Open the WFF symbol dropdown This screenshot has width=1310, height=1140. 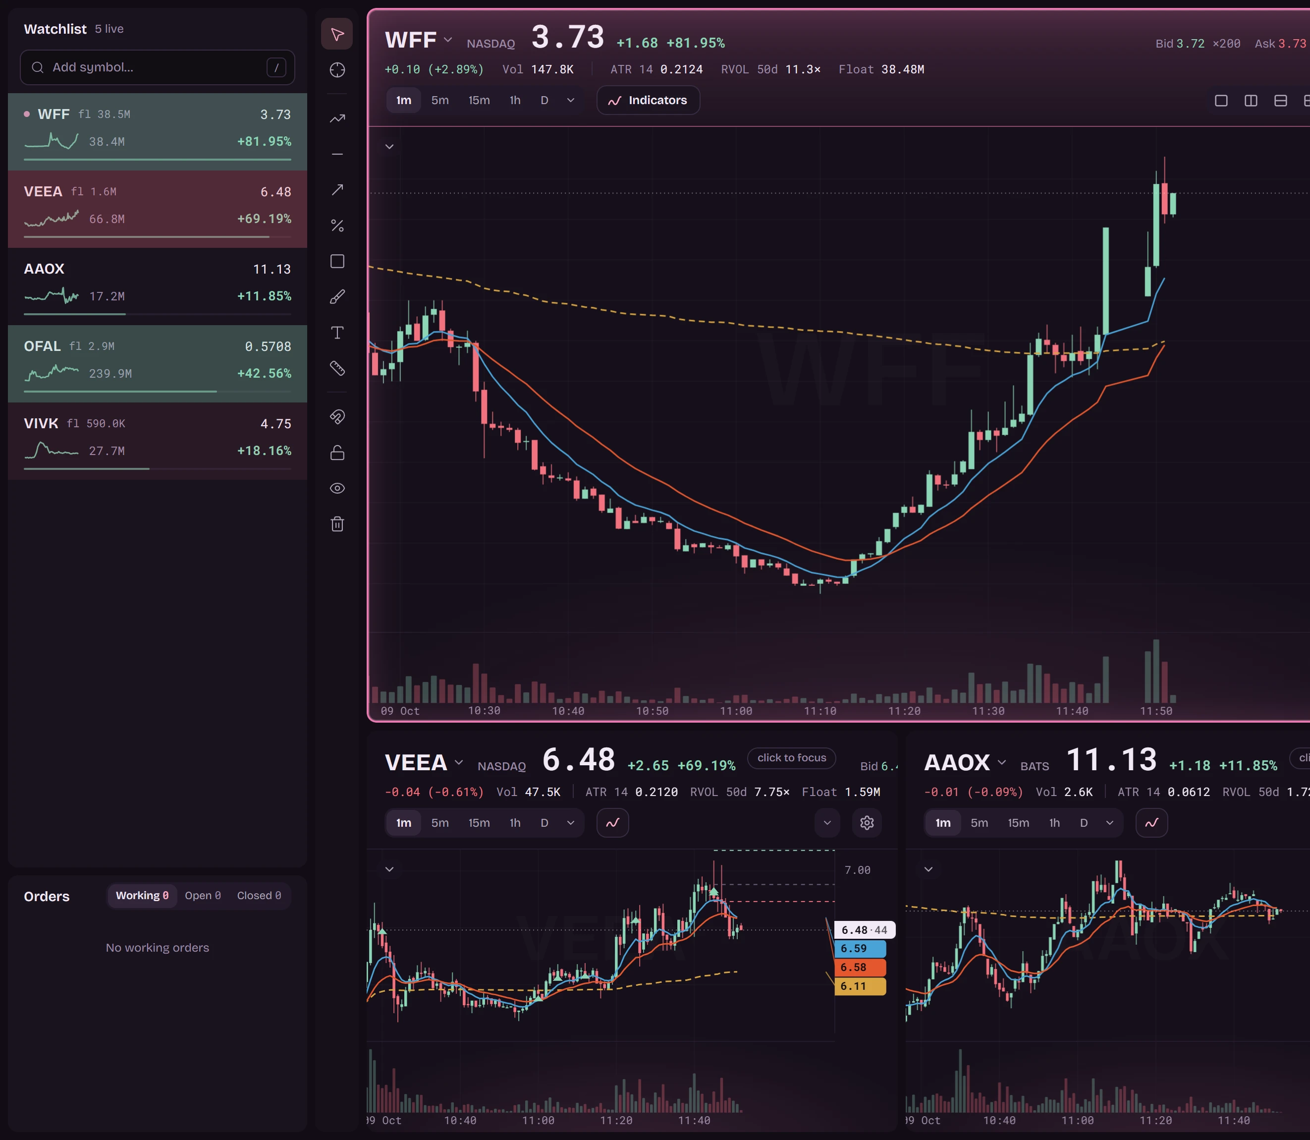point(448,40)
